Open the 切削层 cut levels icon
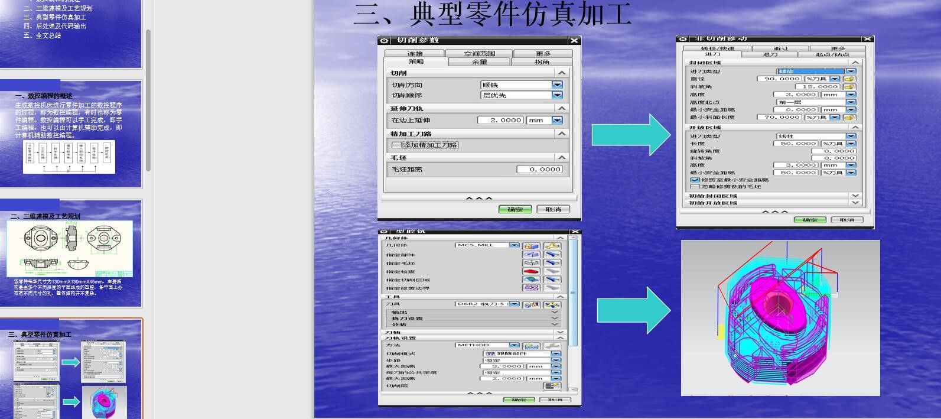941x419 pixels. point(552,386)
